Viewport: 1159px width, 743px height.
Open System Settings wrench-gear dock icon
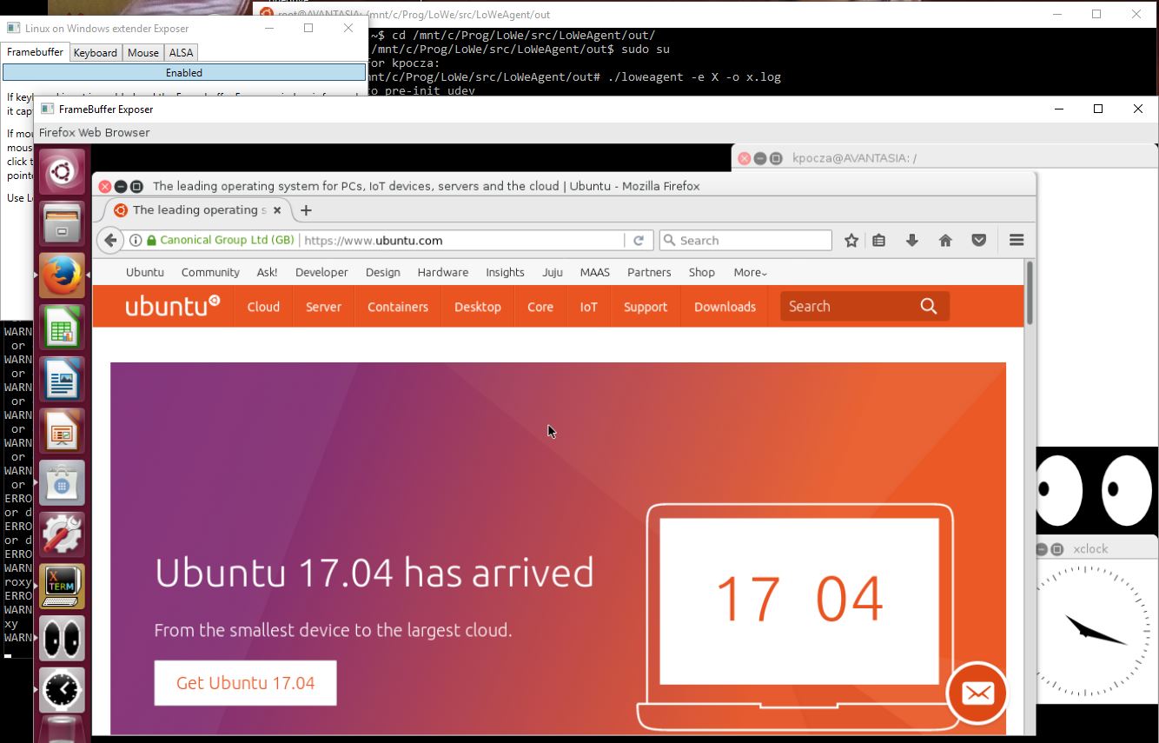tap(61, 534)
